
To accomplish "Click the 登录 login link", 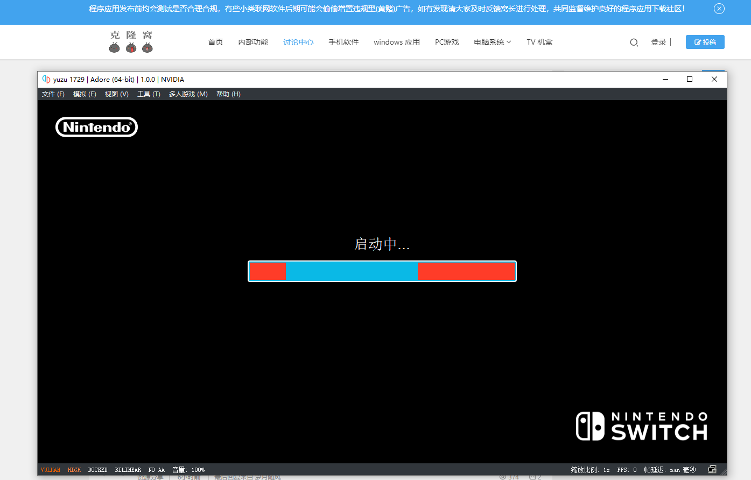I will tap(658, 42).
